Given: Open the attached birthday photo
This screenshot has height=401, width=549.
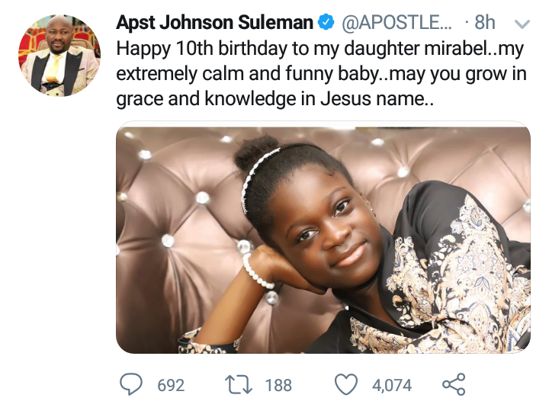Looking at the screenshot, I should 323,239.
